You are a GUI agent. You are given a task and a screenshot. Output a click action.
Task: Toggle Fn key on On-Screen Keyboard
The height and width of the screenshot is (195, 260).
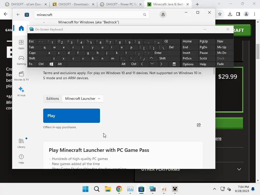tap(32, 64)
